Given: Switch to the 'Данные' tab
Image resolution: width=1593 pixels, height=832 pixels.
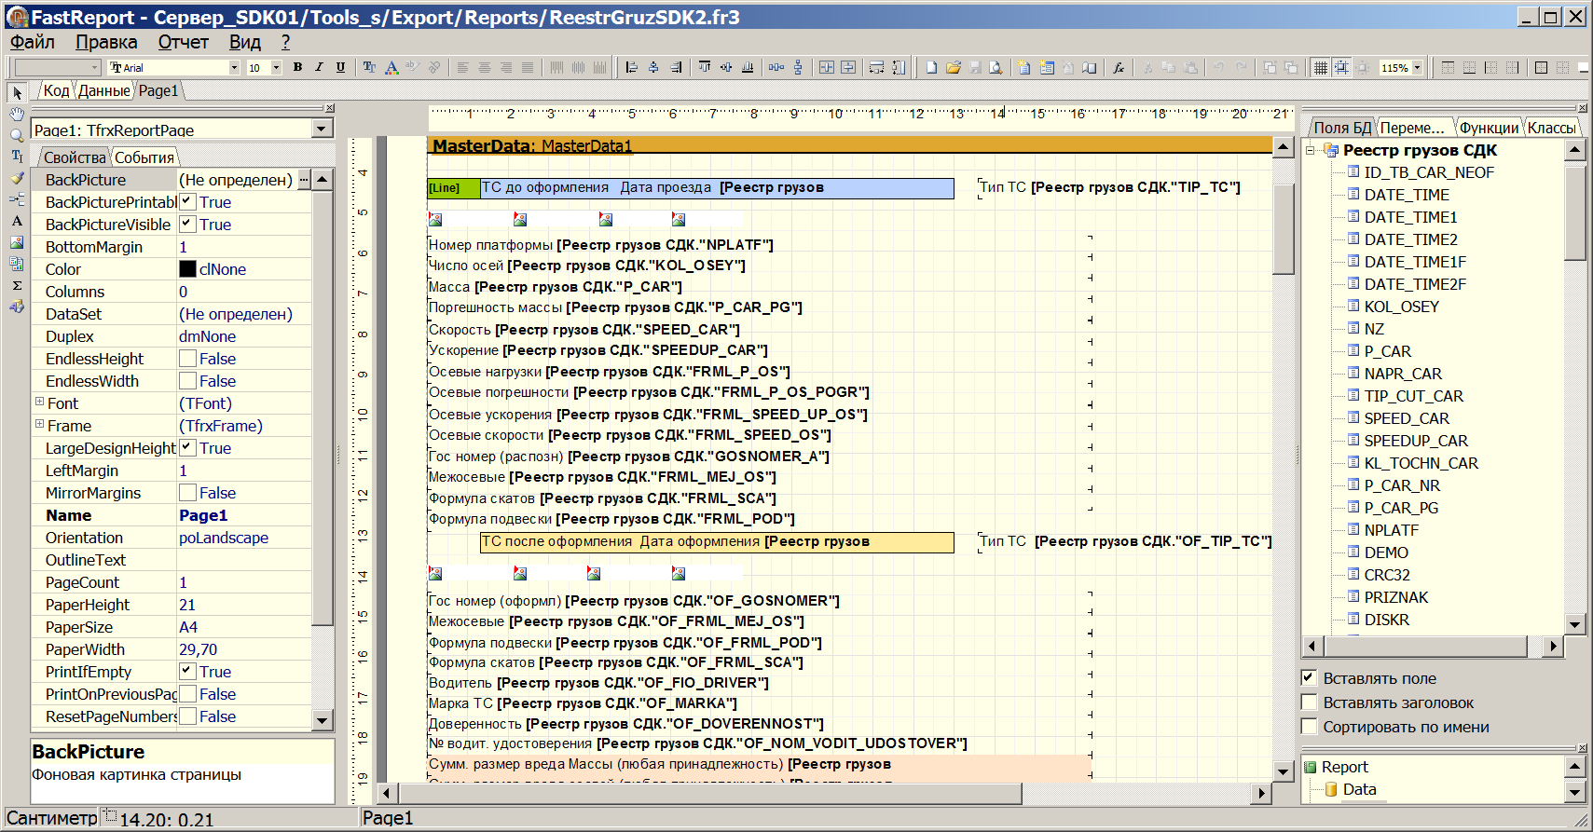Looking at the screenshot, I should (x=103, y=90).
